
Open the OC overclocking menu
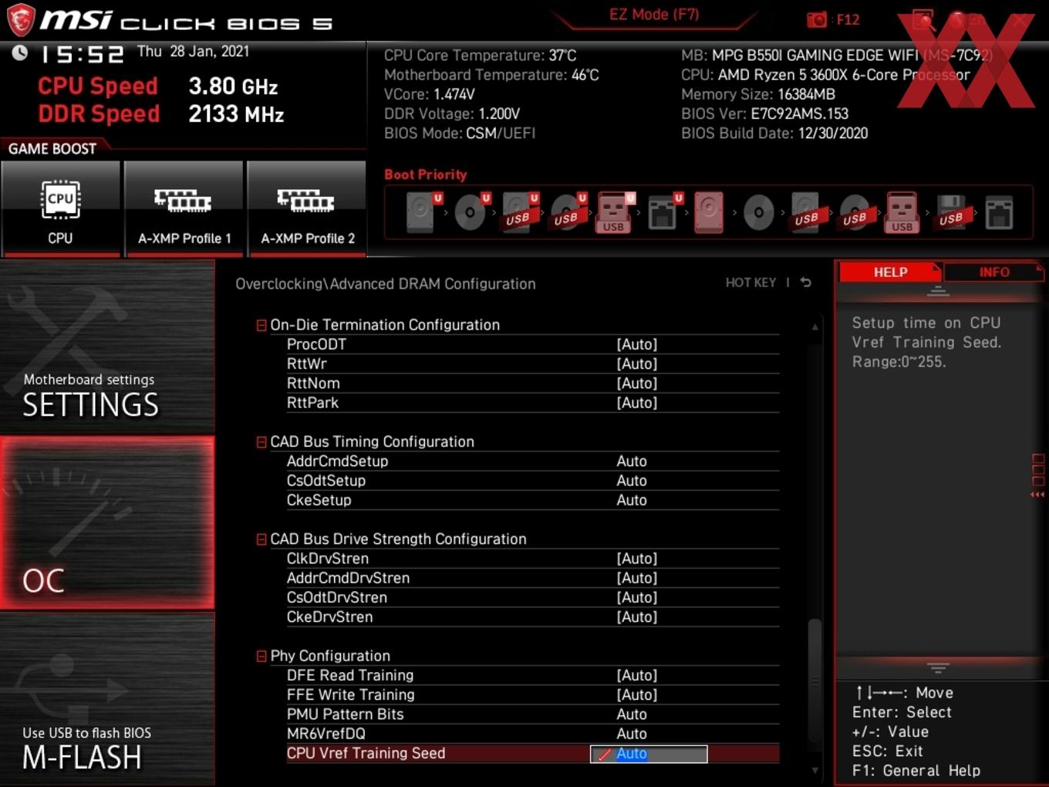107,522
